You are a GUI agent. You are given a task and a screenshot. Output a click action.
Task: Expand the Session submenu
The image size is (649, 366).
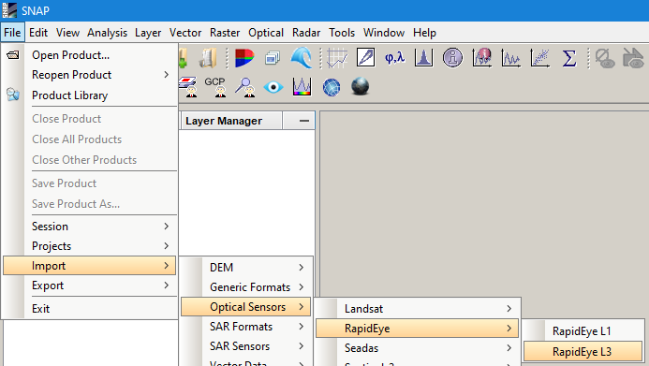tap(167, 227)
